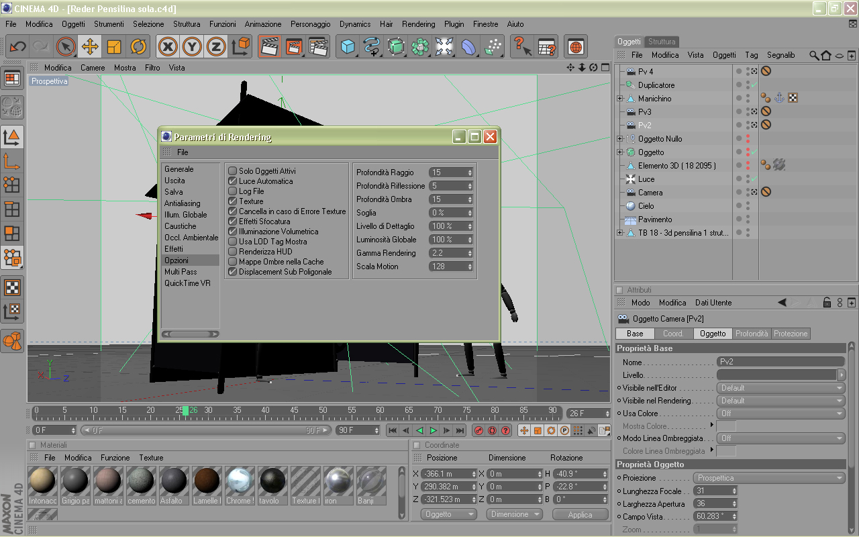This screenshot has width=859, height=537.
Task: Switch to Polygons mode in left sidebar
Action: (12, 233)
